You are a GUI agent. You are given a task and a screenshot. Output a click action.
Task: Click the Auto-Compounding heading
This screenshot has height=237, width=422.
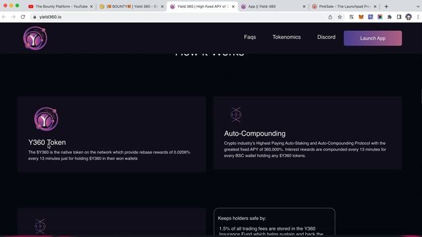[x=255, y=134]
